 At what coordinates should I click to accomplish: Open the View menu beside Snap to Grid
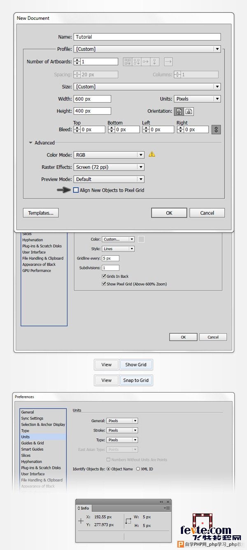(x=106, y=380)
